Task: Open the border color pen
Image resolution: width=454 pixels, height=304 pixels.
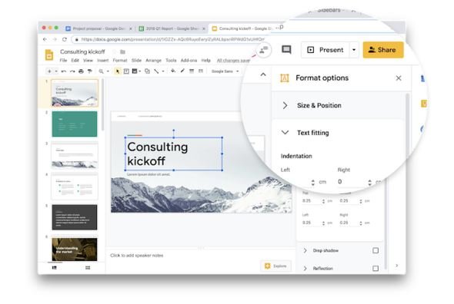Action: coord(182,71)
